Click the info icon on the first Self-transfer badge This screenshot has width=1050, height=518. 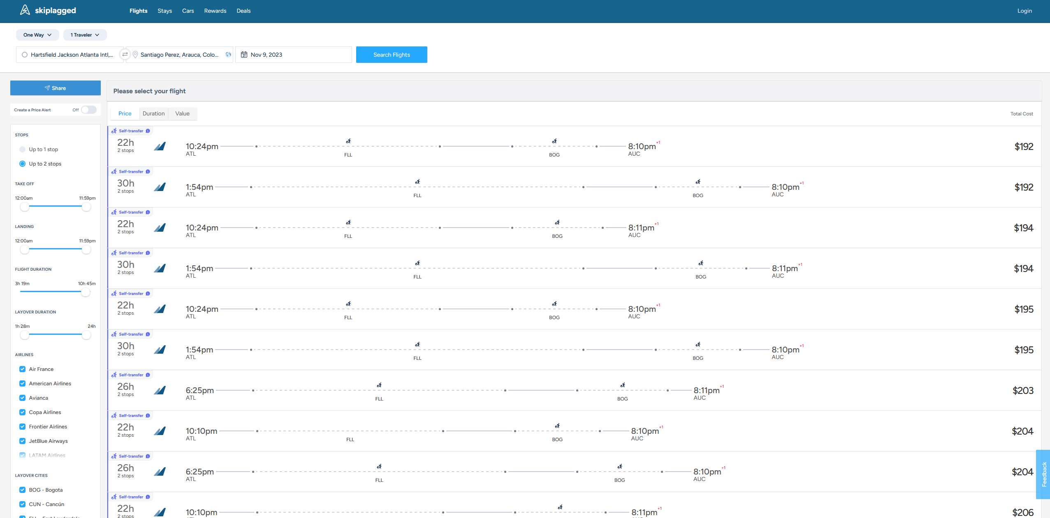(148, 131)
